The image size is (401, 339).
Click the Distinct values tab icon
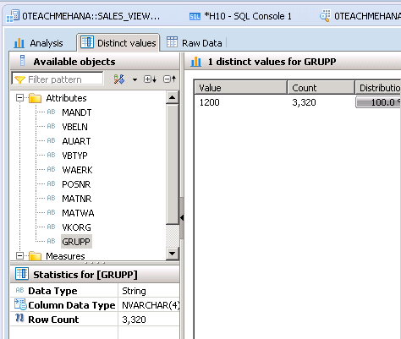point(87,42)
